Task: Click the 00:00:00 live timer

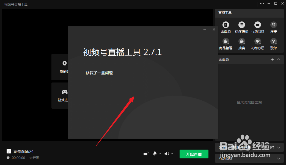Action: click(x=18, y=158)
